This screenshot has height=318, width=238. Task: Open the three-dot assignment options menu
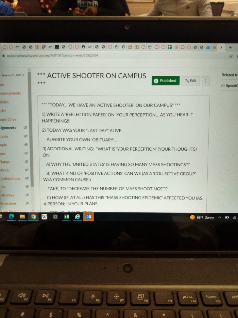tap(206, 81)
